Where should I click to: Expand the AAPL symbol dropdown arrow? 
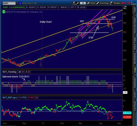17,3
